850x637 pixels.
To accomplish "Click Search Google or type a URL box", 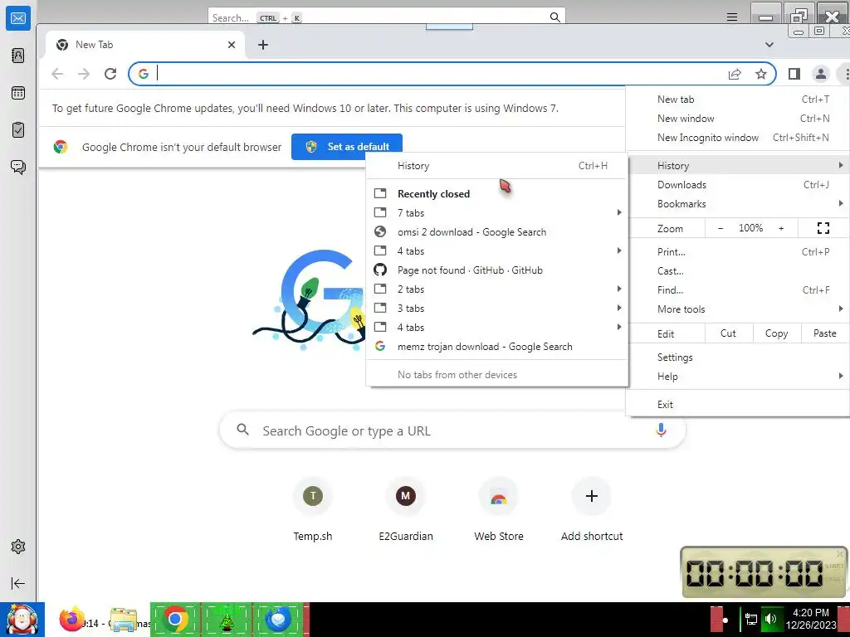I will (x=452, y=430).
